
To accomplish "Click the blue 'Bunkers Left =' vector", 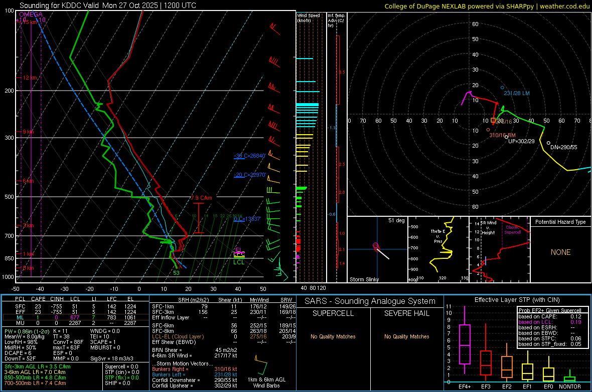I will pyautogui.click(x=195, y=374).
